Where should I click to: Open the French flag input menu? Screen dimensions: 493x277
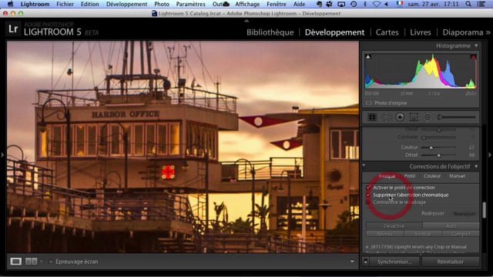pos(400,4)
